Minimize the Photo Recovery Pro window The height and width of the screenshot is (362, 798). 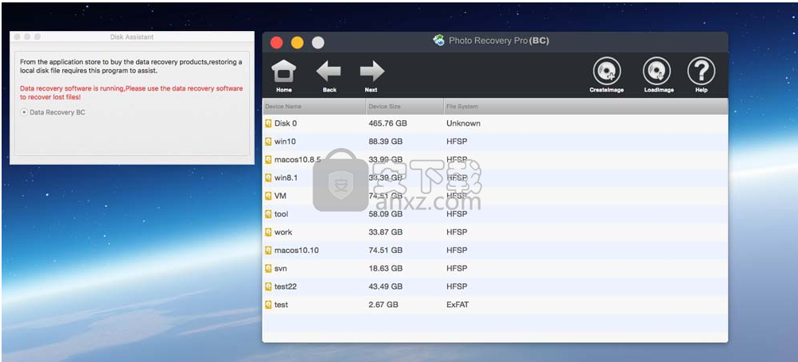point(298,42)
